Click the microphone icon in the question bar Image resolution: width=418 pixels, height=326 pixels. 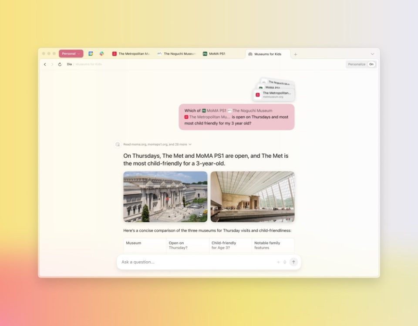(x=286, y=262)
